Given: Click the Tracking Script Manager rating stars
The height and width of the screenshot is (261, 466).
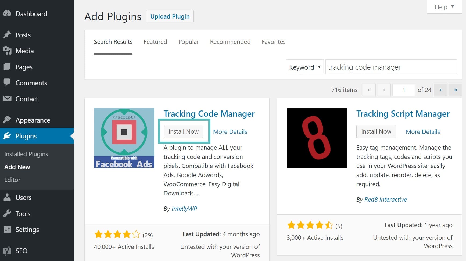Looking at the screenshot, I should [x=310, y=225].
